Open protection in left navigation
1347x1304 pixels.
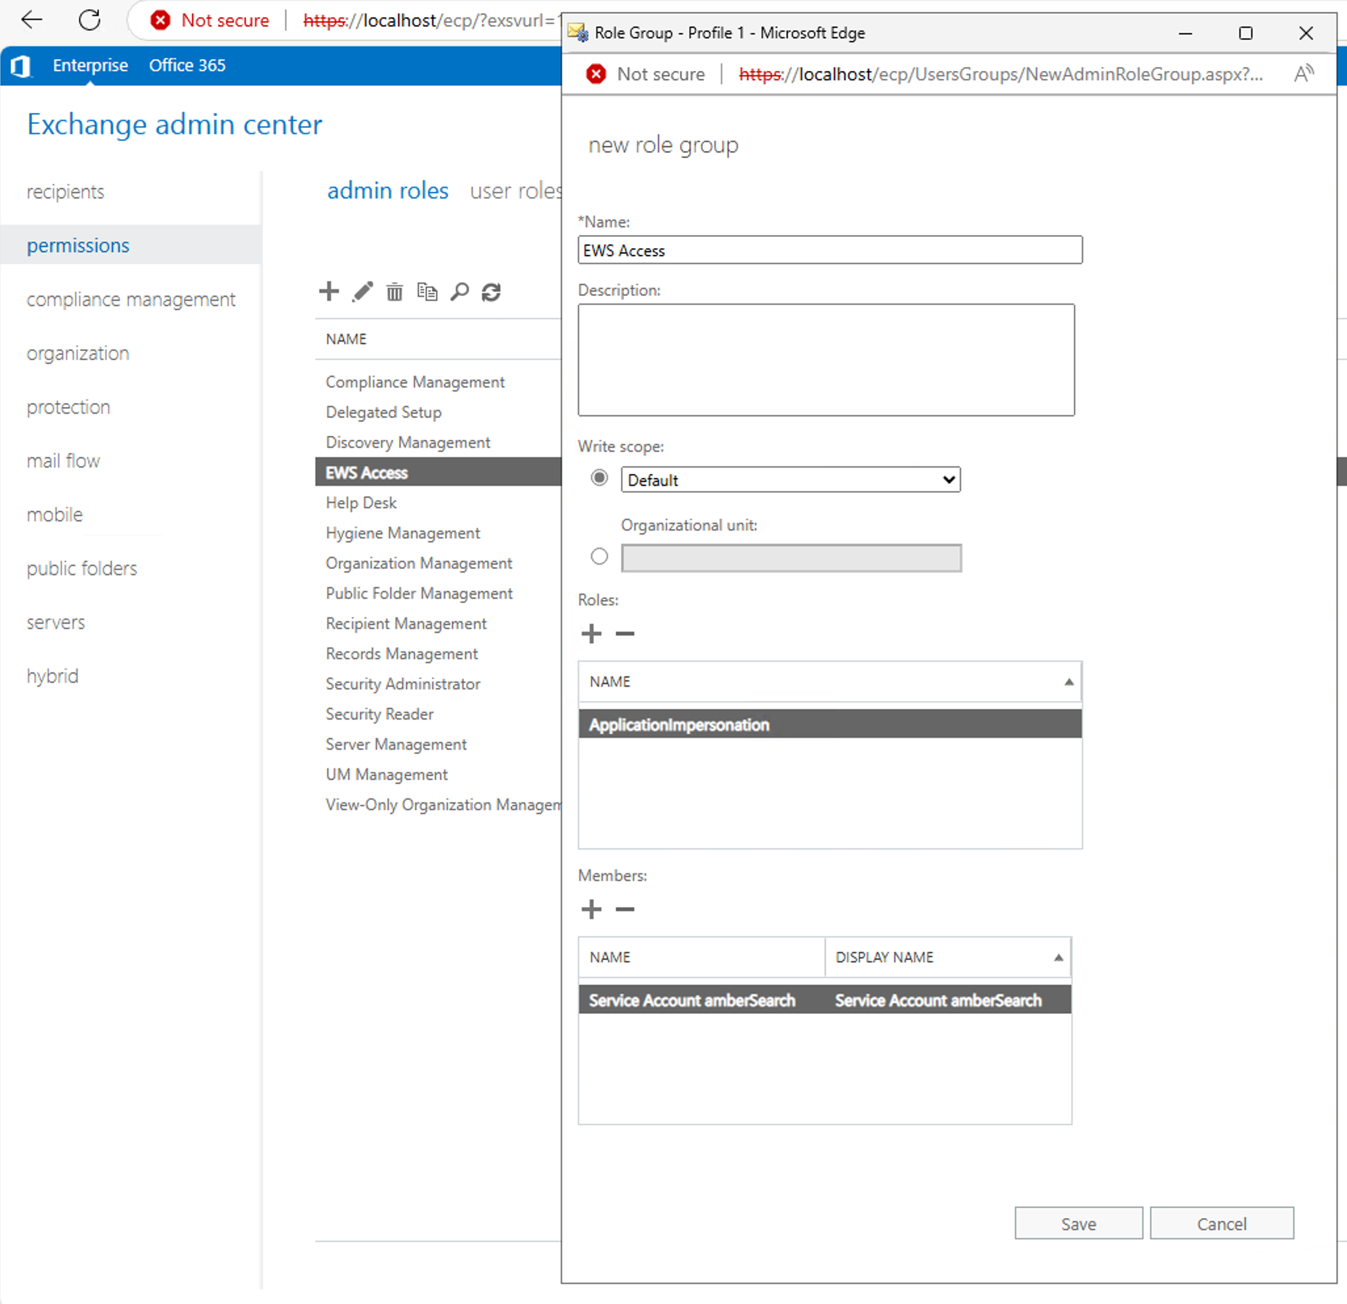click(x=68, y=406)
